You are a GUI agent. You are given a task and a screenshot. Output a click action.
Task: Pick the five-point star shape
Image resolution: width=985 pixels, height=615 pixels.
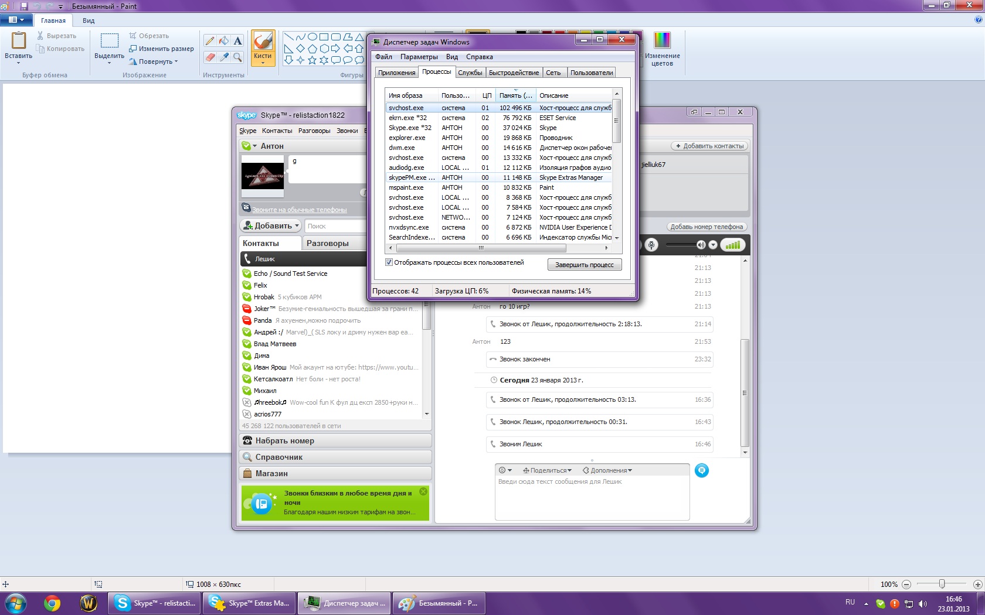(312, 60)
